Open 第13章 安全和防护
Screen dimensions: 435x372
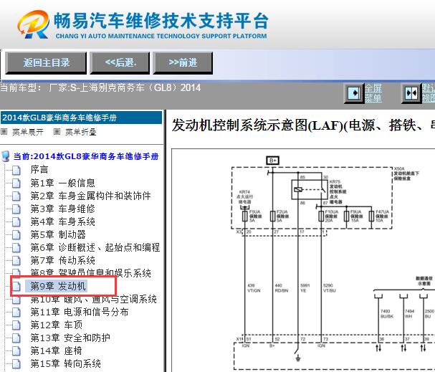pyautogui.click(x=70, y=338)
